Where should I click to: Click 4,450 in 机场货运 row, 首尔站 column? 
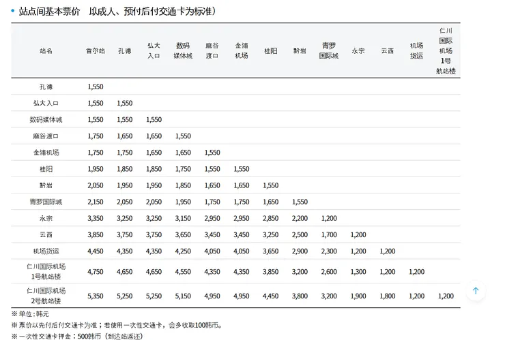[96, 251]
